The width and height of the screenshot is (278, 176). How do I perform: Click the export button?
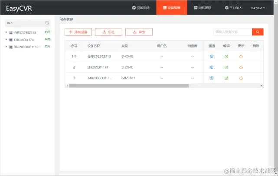click(x=139, y=32)
